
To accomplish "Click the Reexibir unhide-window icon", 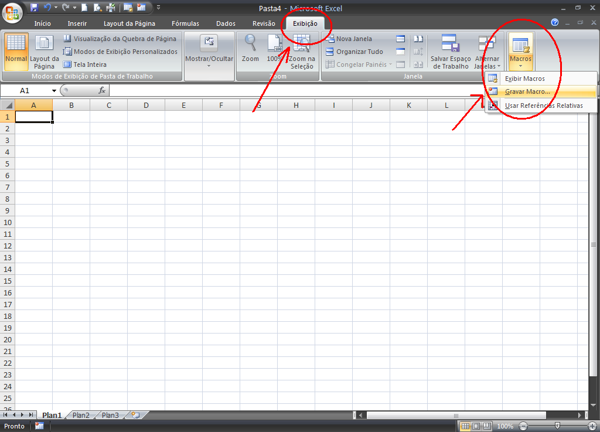I will tap(400, 64).
